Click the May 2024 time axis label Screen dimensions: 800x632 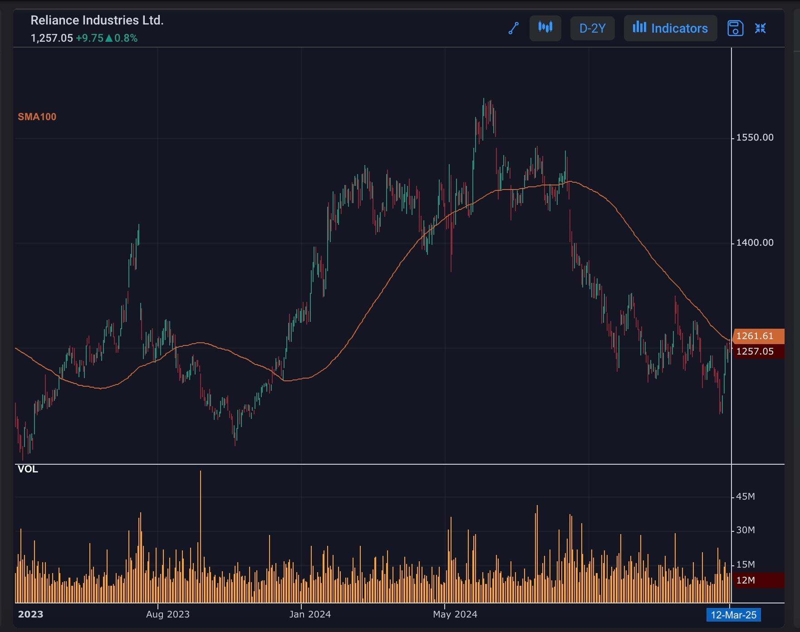pyautogui.click(x=455, y=614)
